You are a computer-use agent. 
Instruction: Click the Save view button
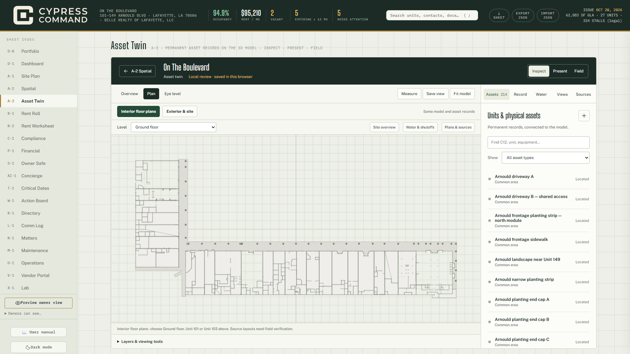(x=435, y=94)
